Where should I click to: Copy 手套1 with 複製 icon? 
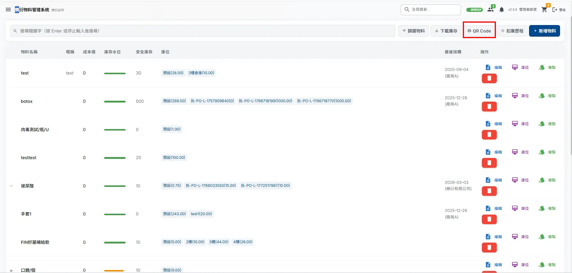pos(542,208)
